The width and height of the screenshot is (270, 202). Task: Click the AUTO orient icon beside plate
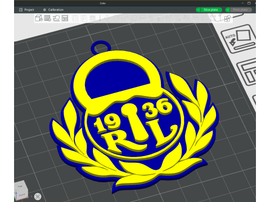[239, 39]
